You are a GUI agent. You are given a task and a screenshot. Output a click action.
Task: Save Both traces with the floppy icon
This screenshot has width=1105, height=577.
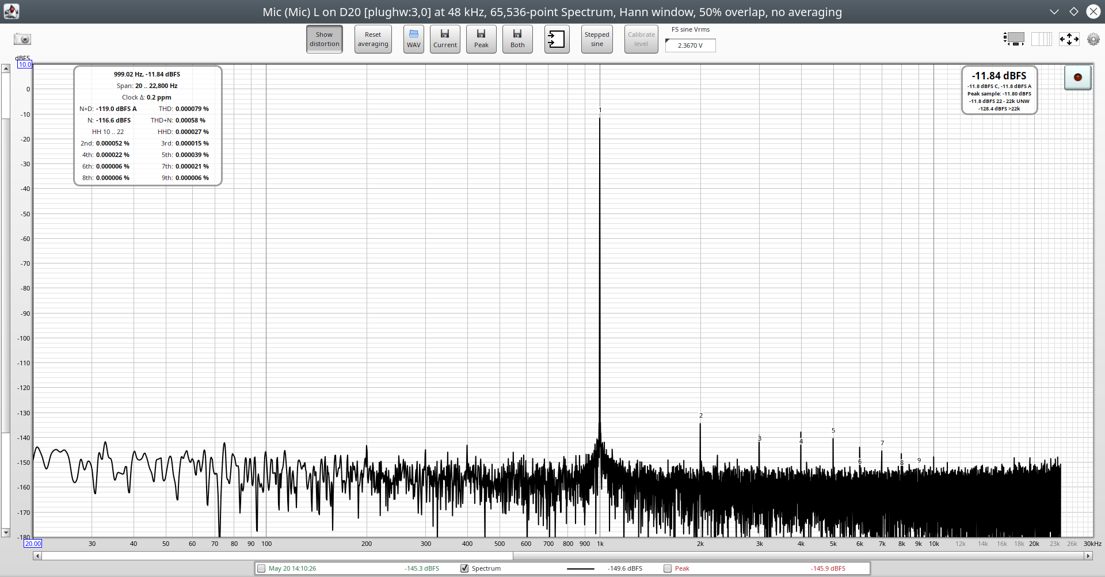517,39
